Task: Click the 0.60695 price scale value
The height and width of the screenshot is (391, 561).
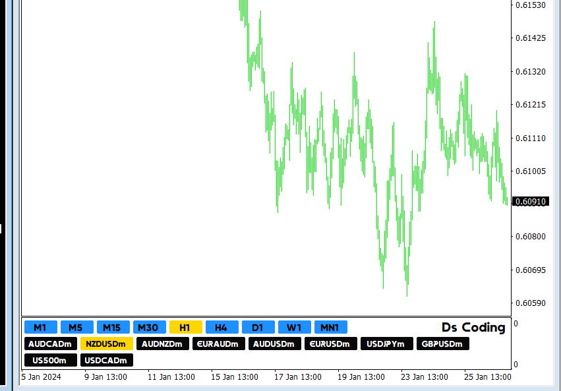Action: pos(531,270)
